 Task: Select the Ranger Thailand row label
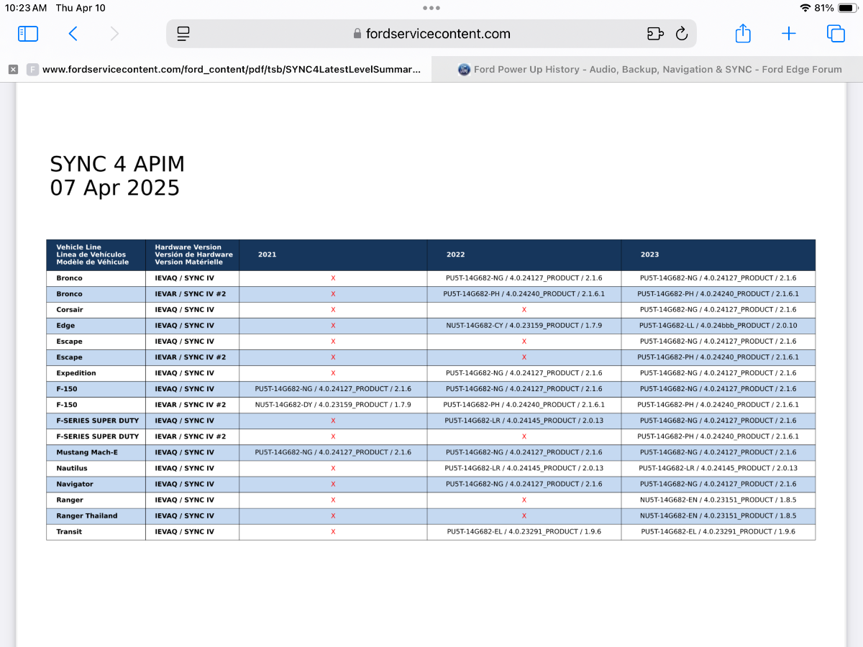point(96,515)
